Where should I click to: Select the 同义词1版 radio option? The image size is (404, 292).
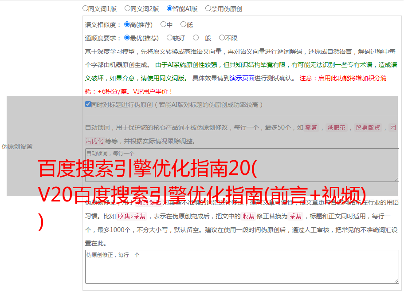(x=85, y=8)
